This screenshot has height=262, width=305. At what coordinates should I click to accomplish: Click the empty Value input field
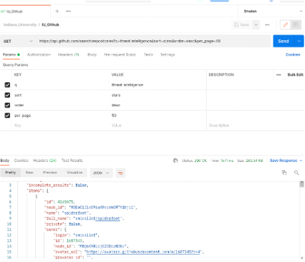pos(158,126)
